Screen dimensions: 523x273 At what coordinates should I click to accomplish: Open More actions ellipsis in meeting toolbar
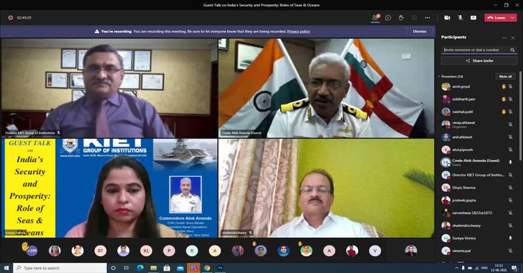pos(428,18)
